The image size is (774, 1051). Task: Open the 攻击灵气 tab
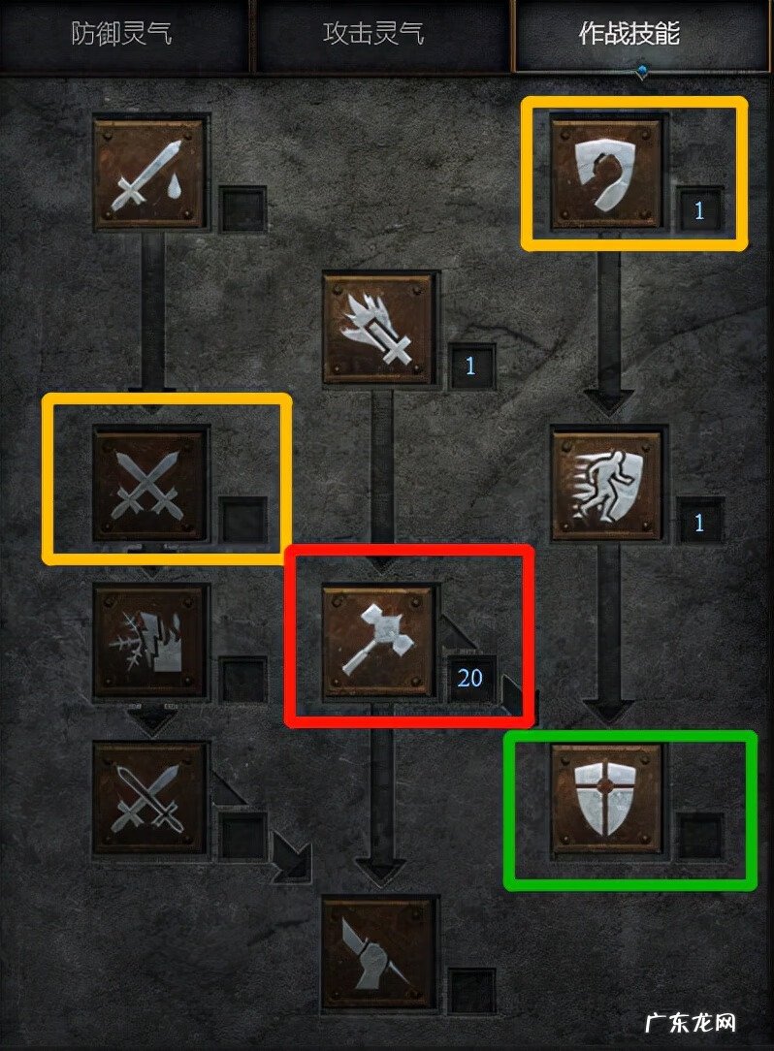[373, 34]
